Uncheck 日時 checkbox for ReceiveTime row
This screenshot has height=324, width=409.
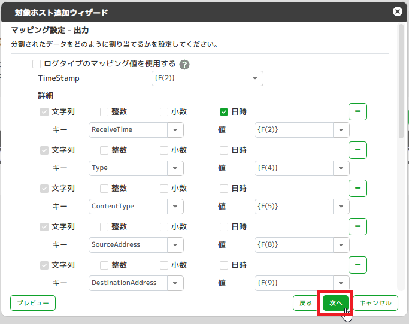pyautogui.click(x=224, y=111)
